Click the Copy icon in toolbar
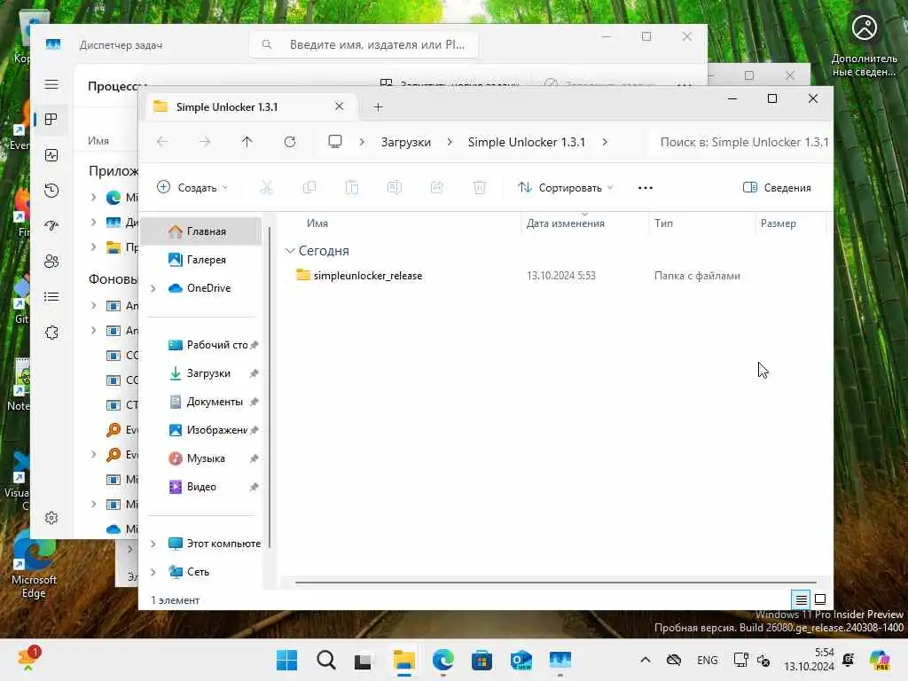 coord(309,188)
